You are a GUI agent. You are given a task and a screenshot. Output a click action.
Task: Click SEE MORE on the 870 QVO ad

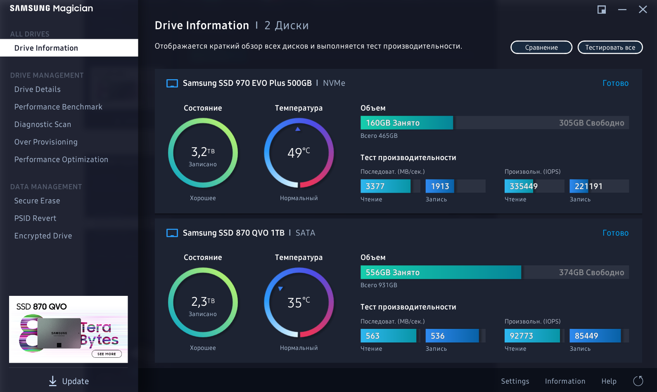107,354
